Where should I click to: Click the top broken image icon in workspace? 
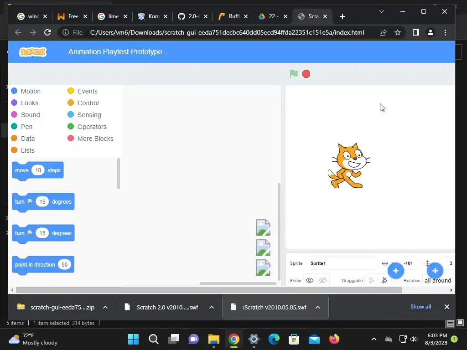click(263, 228)
